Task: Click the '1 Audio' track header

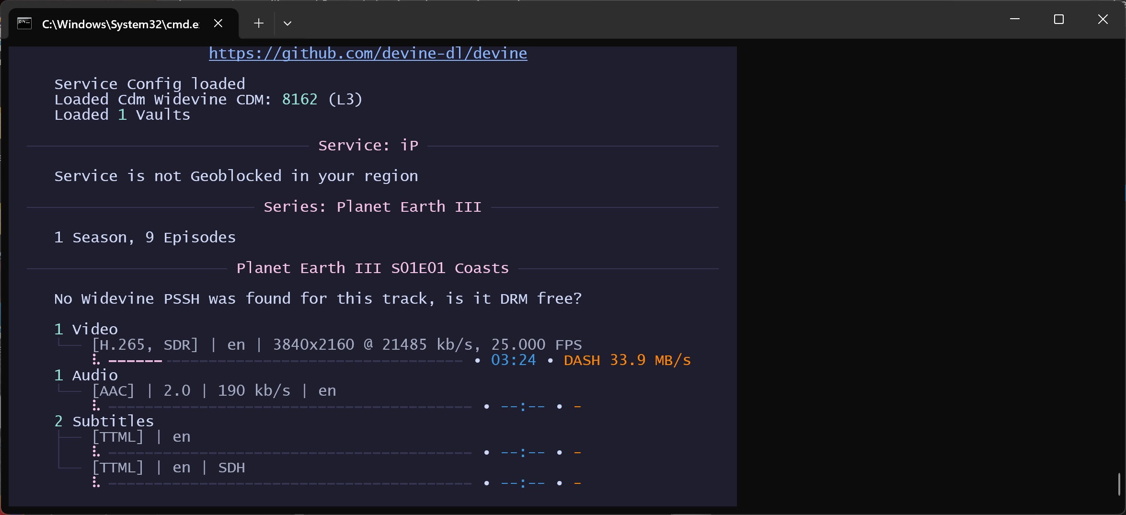Action: click(x=86, y=375)
